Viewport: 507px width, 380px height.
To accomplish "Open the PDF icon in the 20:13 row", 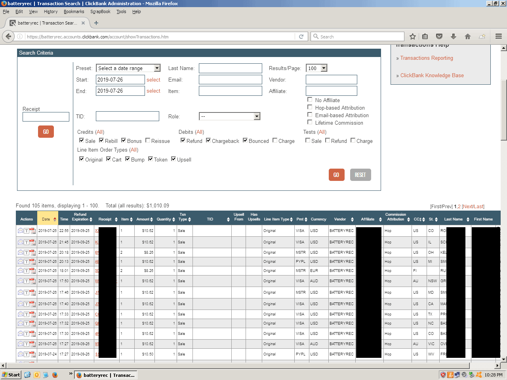I will 32,261.
